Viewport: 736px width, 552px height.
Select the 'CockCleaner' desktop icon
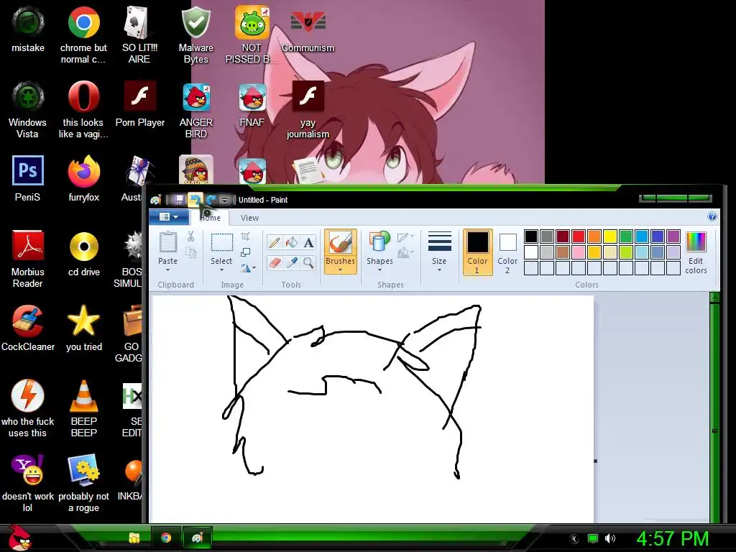tap(28, 328)
